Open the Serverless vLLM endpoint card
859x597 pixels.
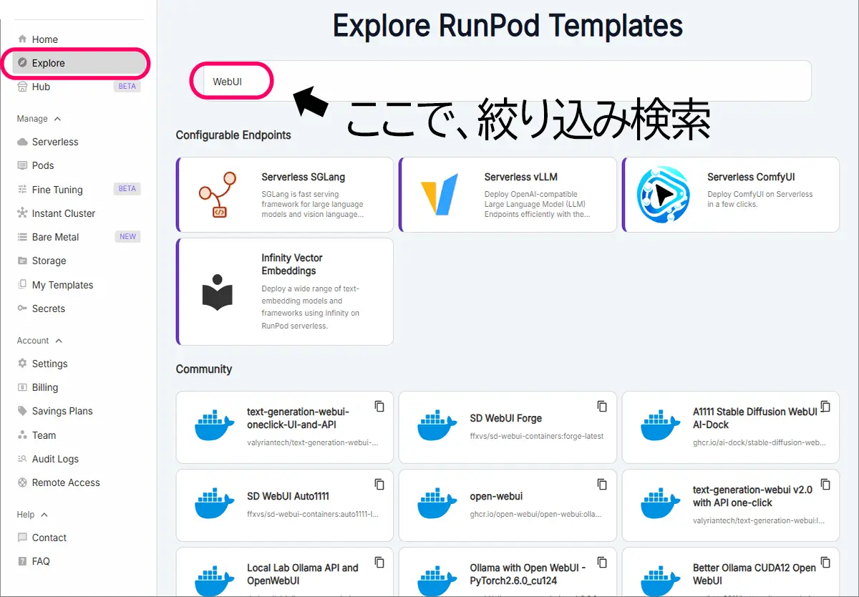click(508, 195)
